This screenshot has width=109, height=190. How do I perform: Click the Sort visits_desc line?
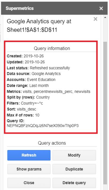(x=21, y=109)
